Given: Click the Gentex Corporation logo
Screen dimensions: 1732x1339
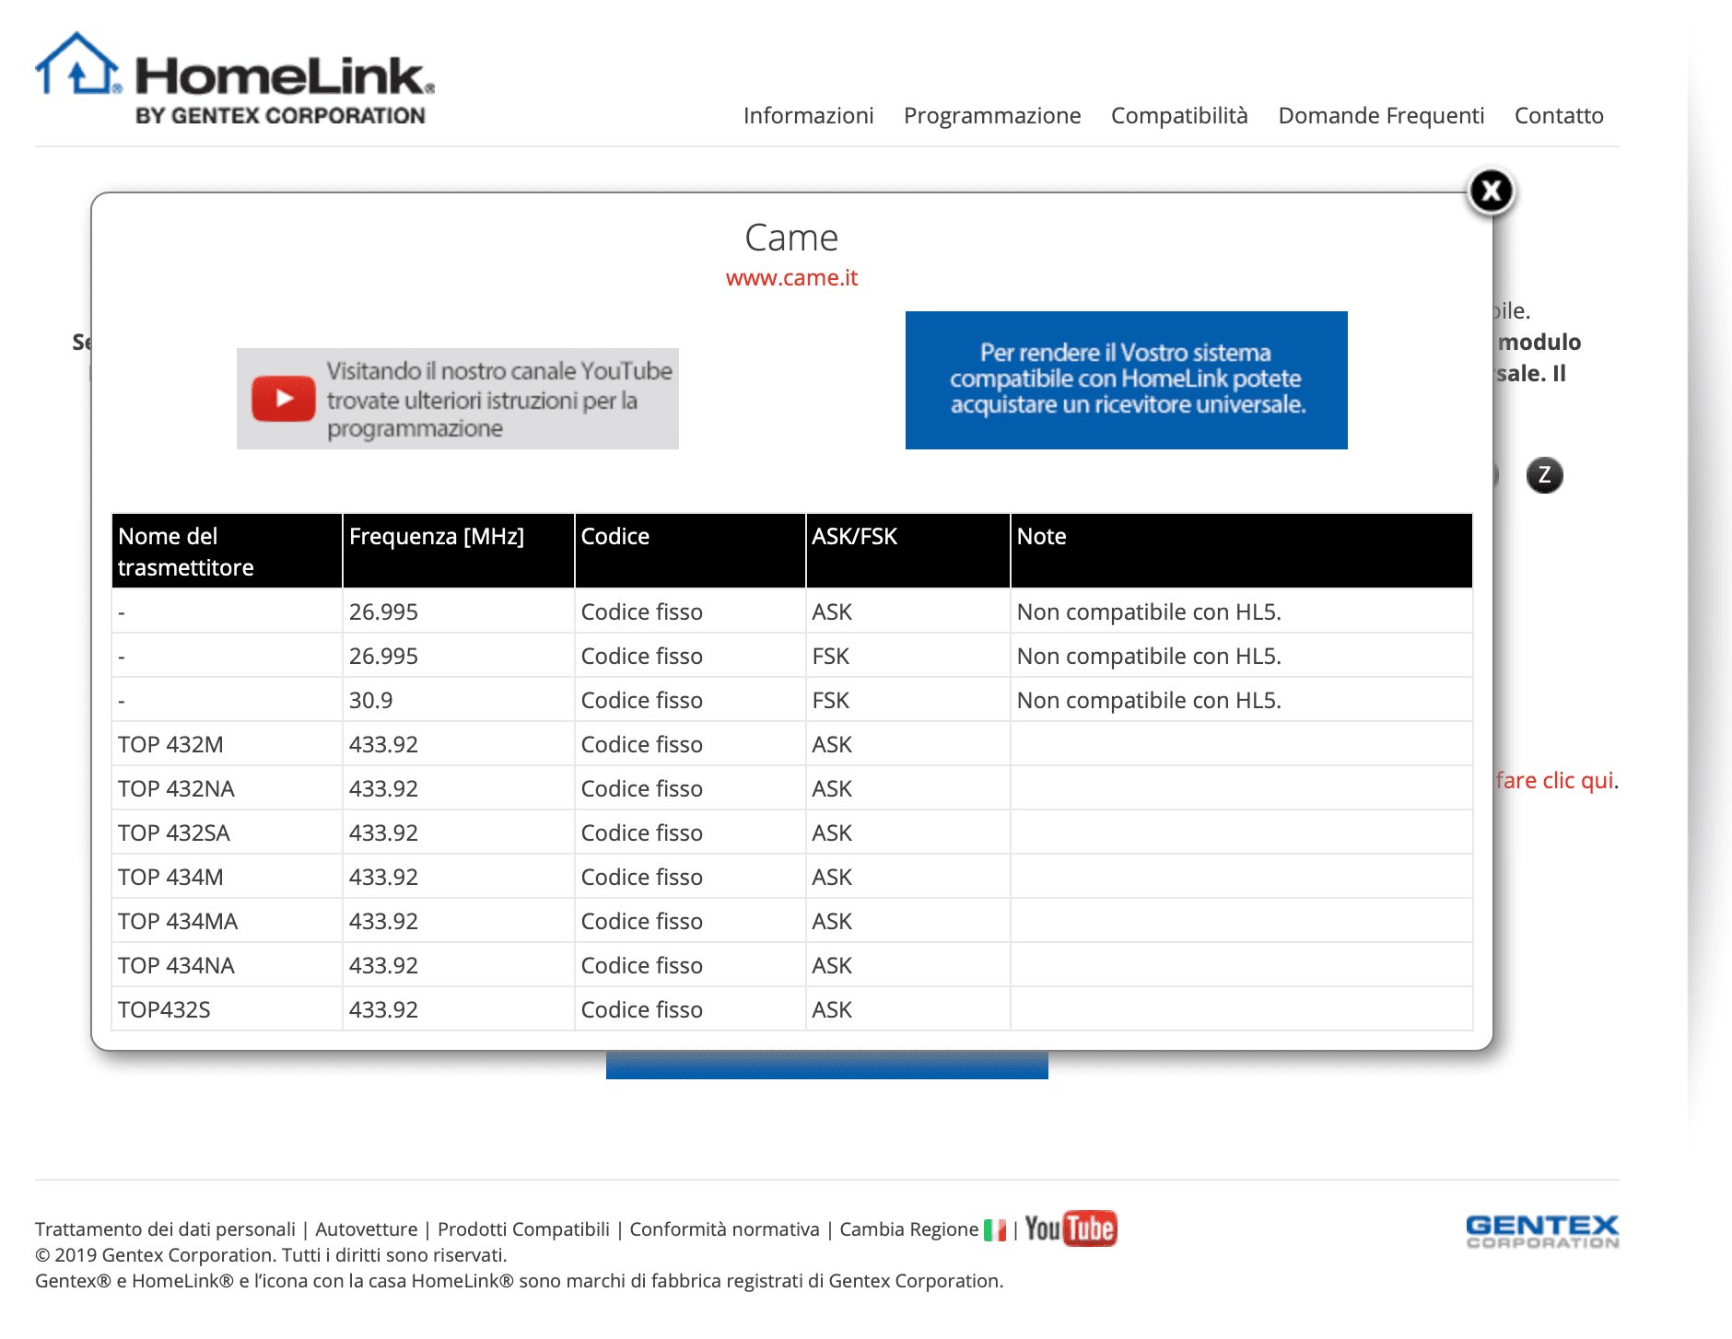Looking at the screenshot, I should [x=1542, y=1231].
